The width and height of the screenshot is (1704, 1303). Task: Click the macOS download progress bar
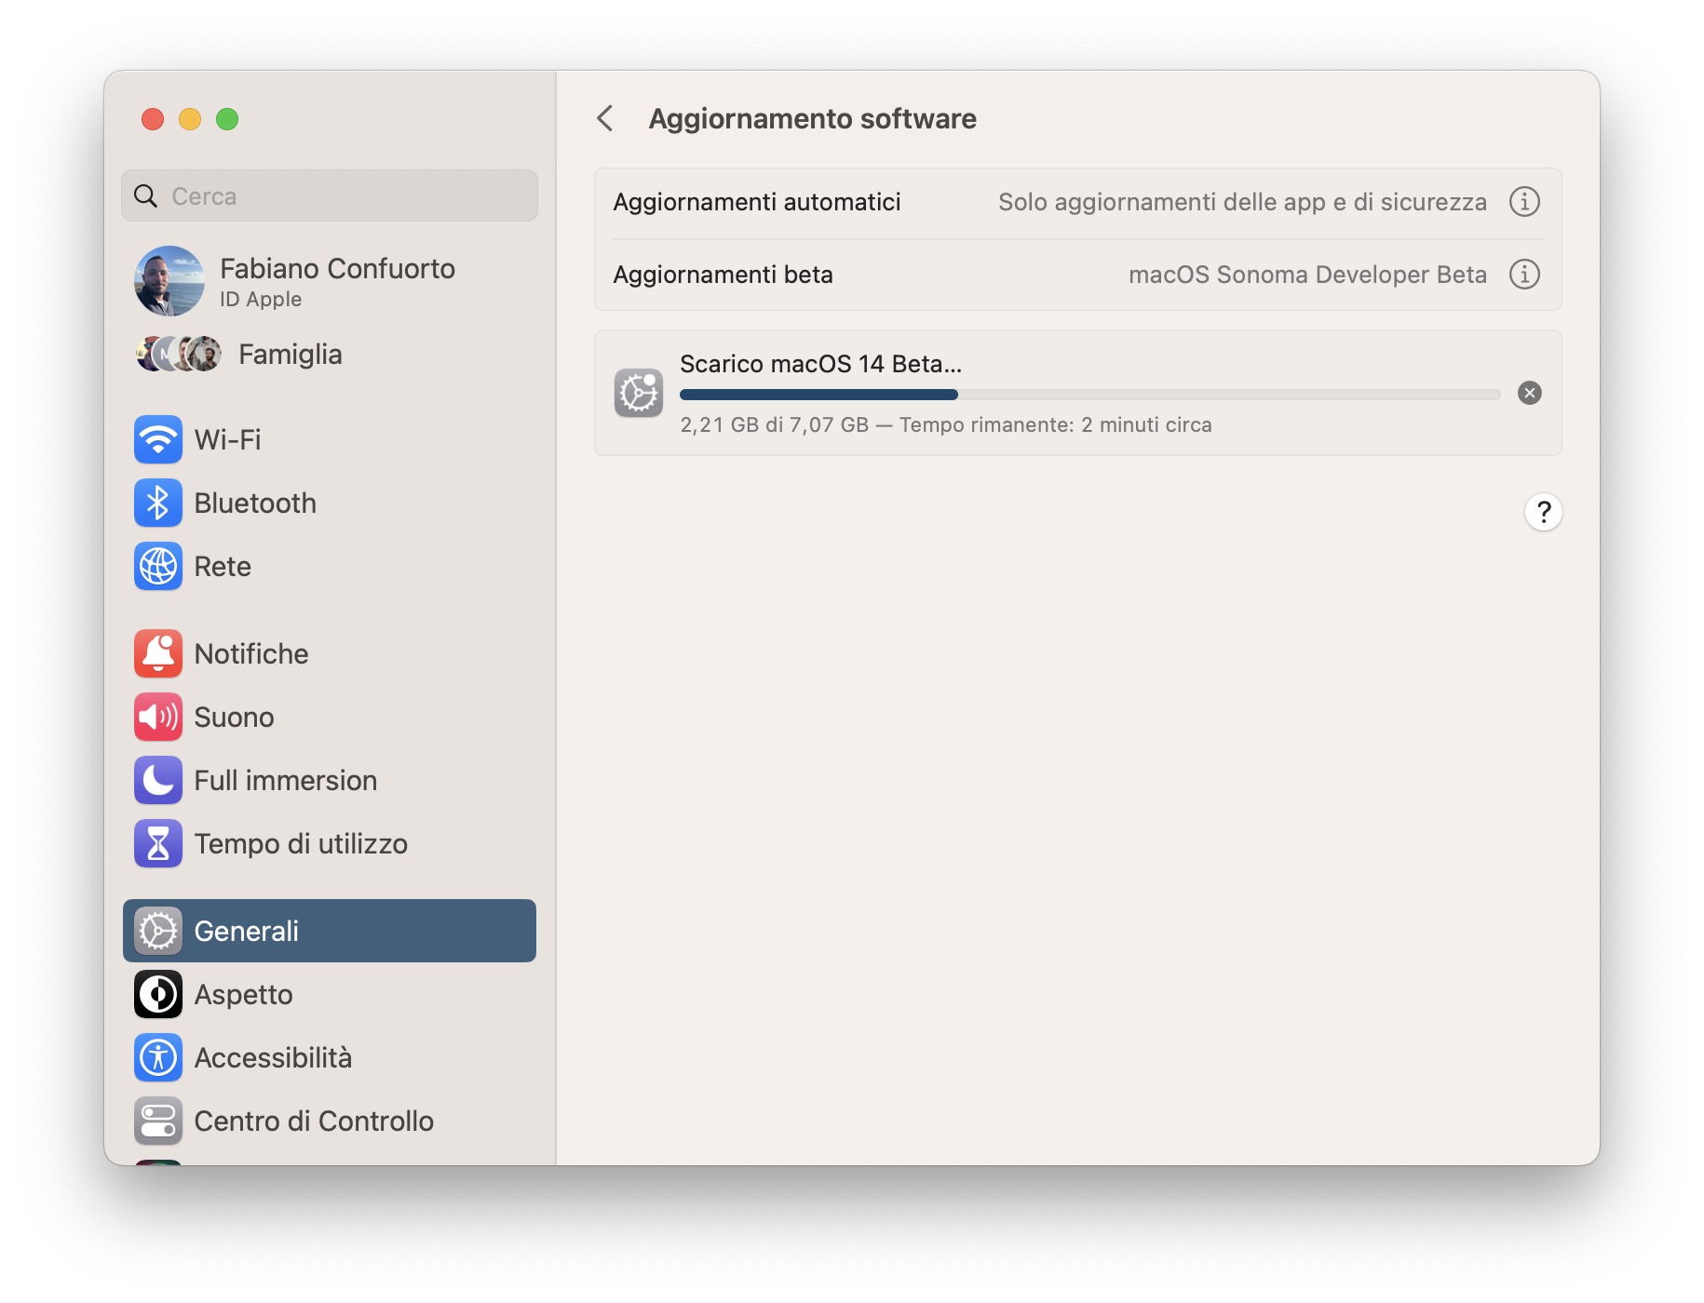1089,395
